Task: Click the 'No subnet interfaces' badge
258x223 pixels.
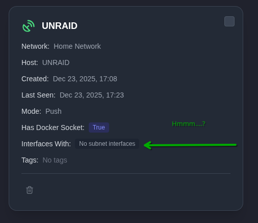Action: pyautogui.click(x=107, y=144)
